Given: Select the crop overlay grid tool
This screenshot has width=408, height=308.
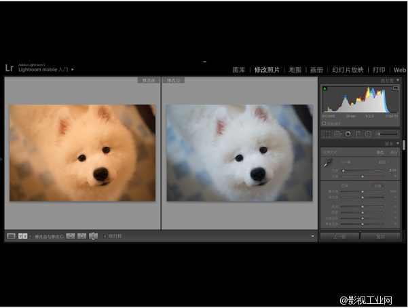Looking at the screenshot, I should (326, 134).
